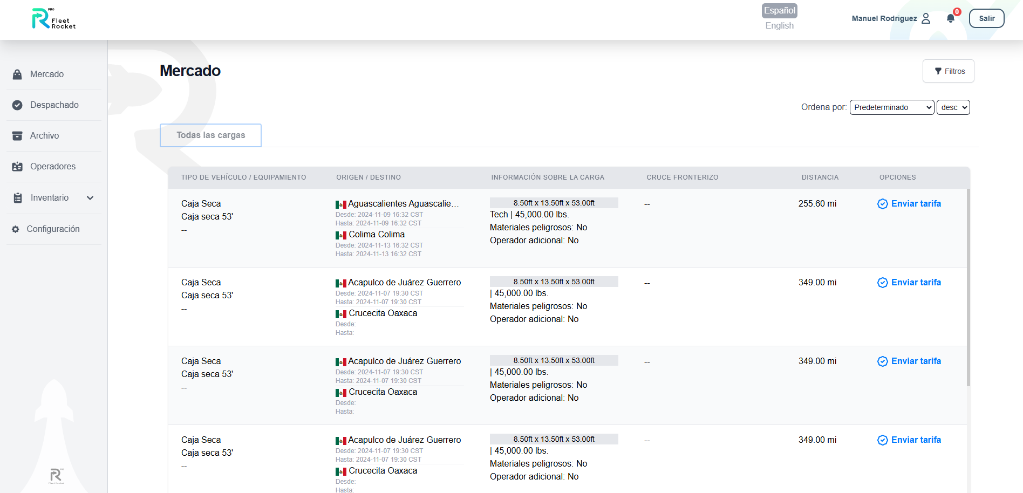Click the Salir logout button
Viewport: 1023px width, 493px height.
986,18
